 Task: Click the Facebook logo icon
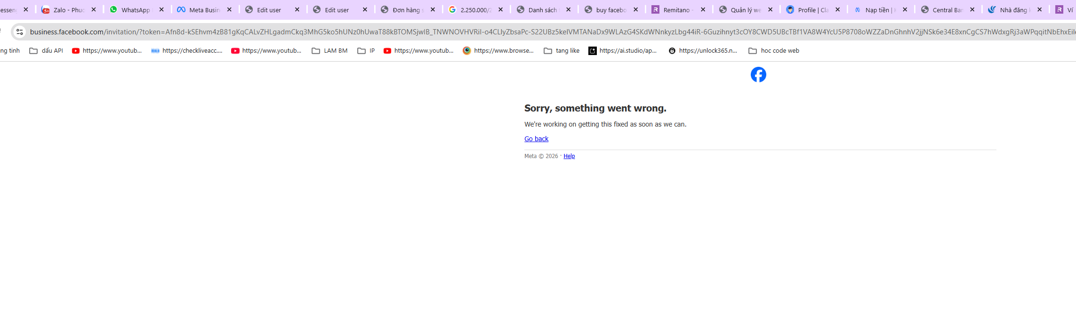coord(758,74)
